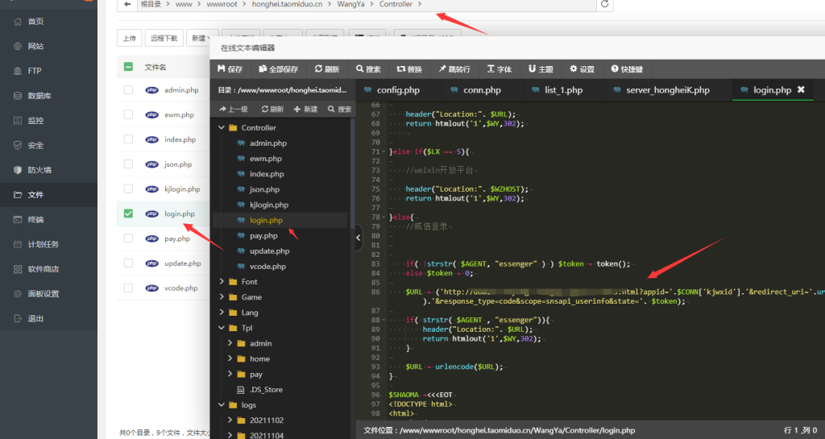Viewport: 825px width, 439px height.
Task: Toggle the select-all files checkbox
Action: pos(128,67)
